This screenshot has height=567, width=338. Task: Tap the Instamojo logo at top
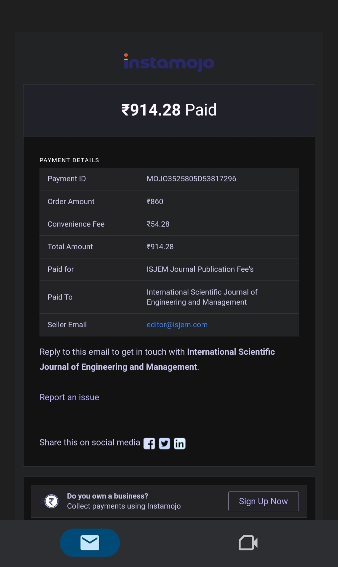[169, 62]
